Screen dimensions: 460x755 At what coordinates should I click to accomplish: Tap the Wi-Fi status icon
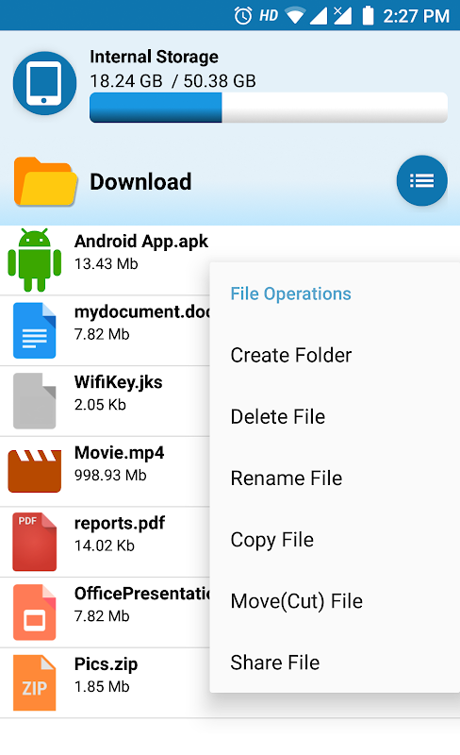point(295,16)
